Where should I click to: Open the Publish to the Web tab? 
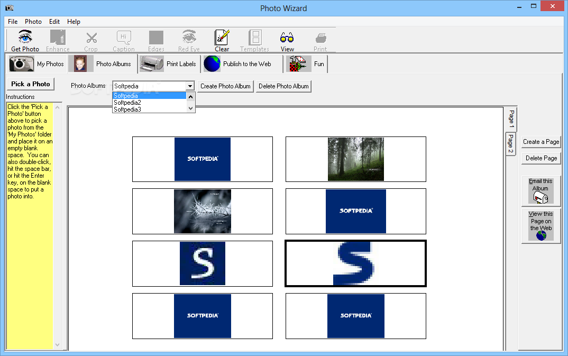point(242,63)
